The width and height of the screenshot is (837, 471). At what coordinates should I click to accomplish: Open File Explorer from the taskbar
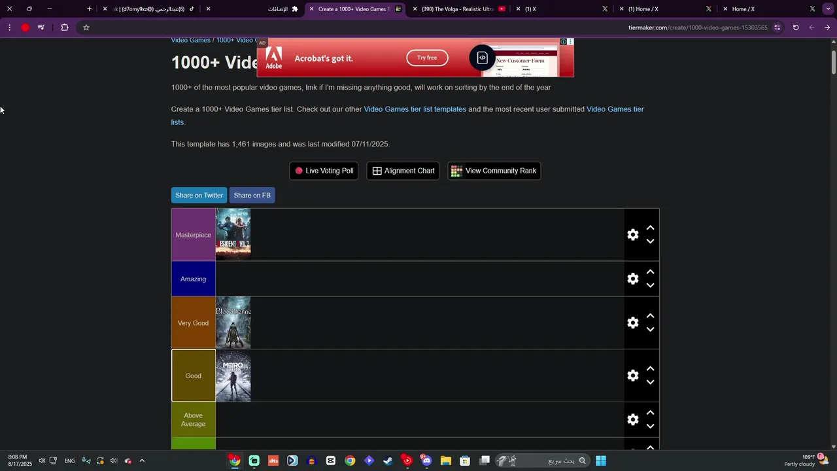point(445,461)
